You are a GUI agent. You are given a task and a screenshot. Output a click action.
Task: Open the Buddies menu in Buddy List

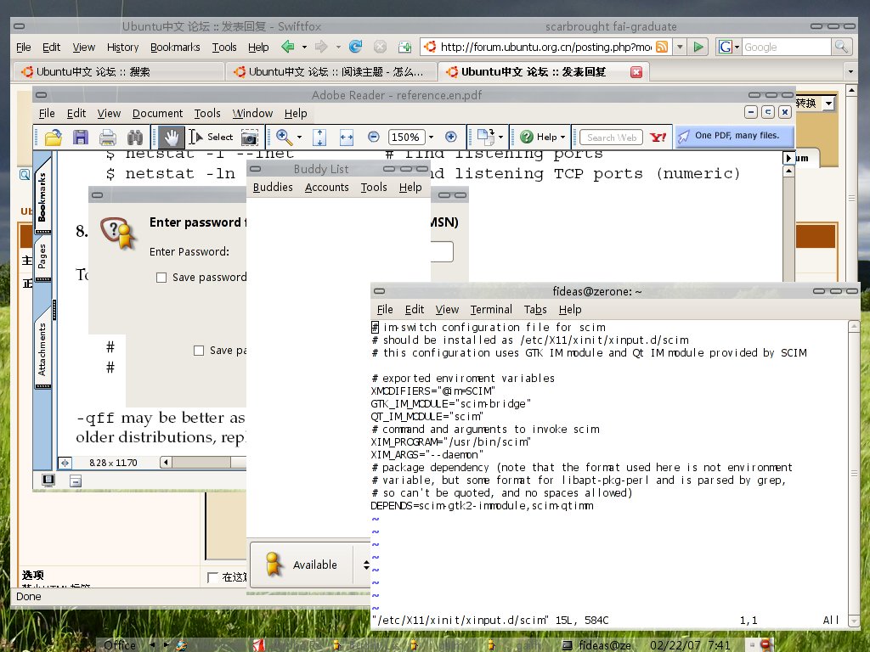[273, 188]
